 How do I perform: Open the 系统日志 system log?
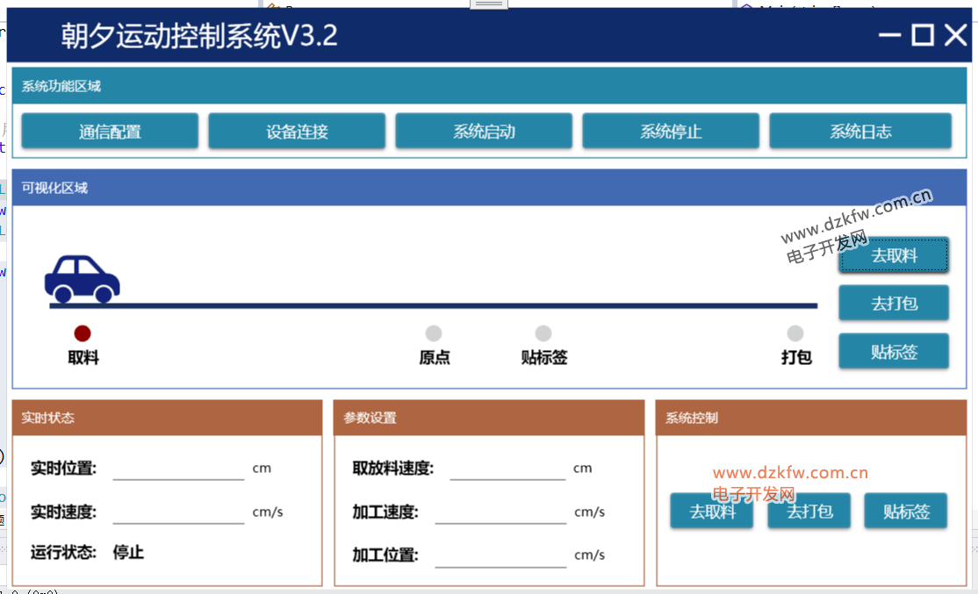tap(860, 132)
